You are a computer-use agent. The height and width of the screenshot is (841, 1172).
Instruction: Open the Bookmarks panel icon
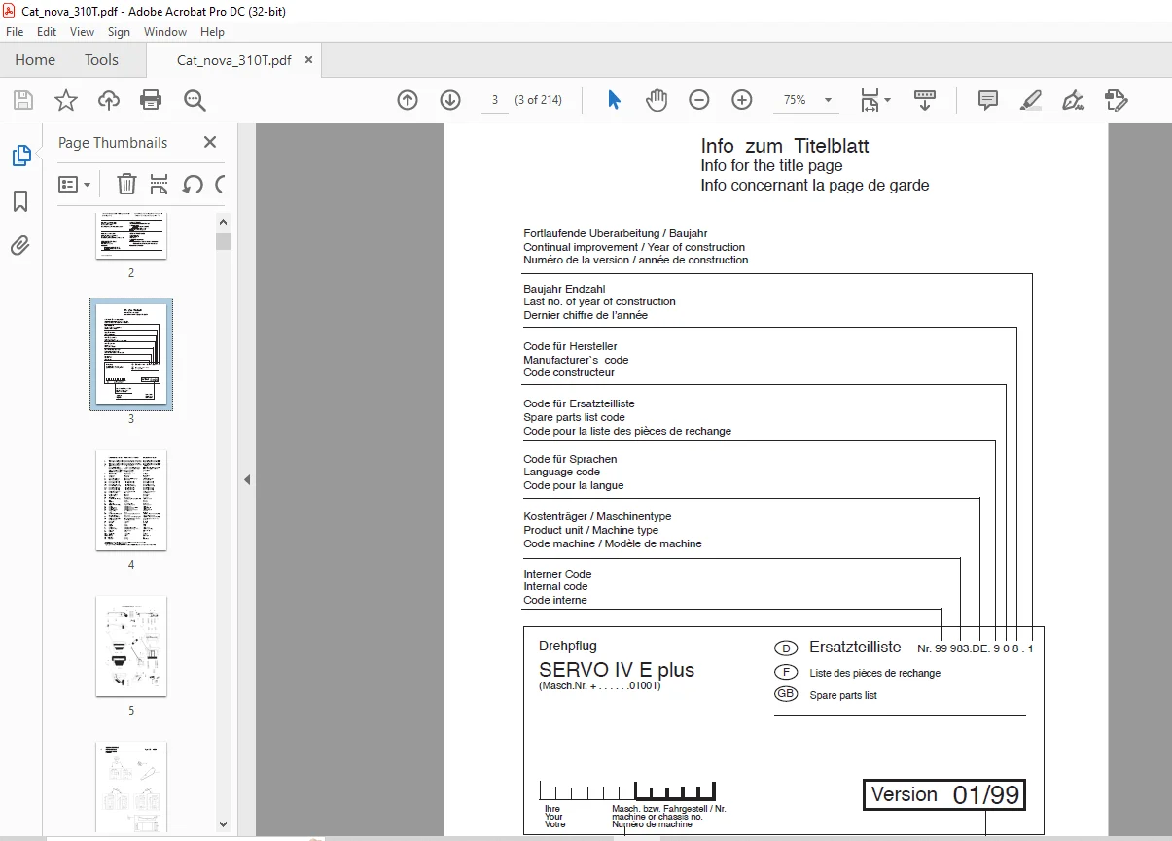click(20, 201)
